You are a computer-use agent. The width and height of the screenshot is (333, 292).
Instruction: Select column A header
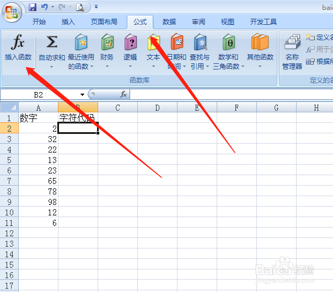[x=38, y=107]
